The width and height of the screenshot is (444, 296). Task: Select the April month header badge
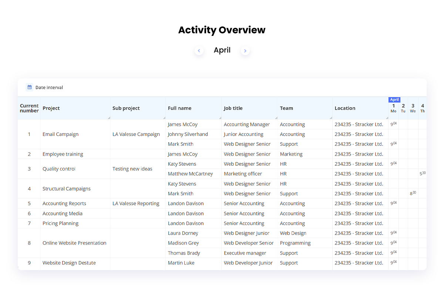point(394,100)
